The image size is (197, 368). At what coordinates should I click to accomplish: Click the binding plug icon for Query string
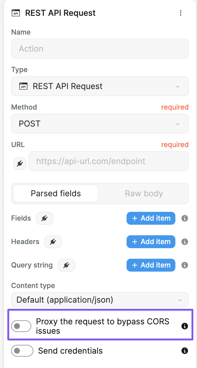click(66, 265)
